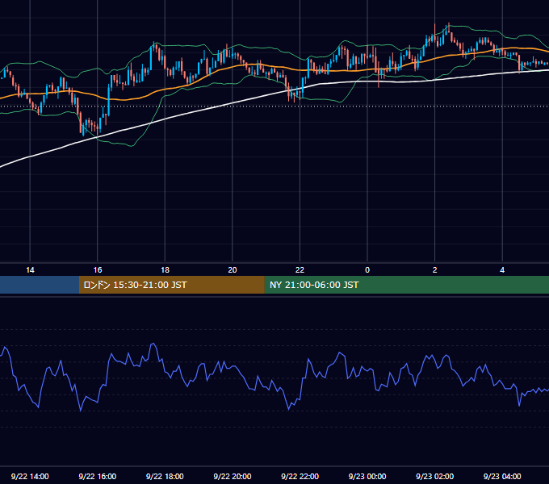Image resolution: width=549 pixels, height=484 pixels.
Task: Click the 9/23 02:00 time label
Action: click(x=434, y=476)
